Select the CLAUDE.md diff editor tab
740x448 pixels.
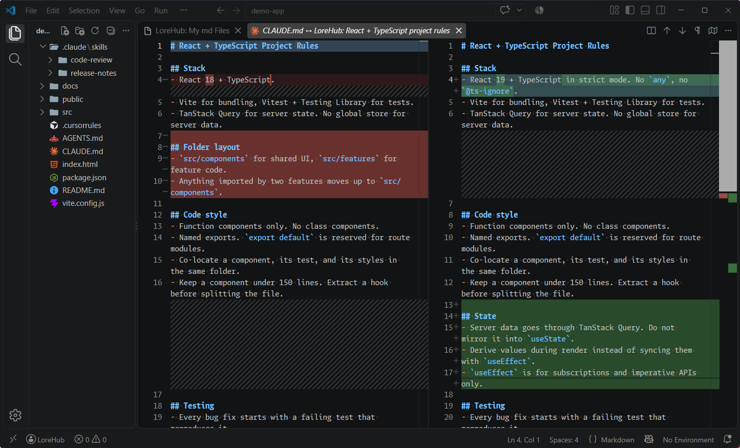[x=356, y=31]
